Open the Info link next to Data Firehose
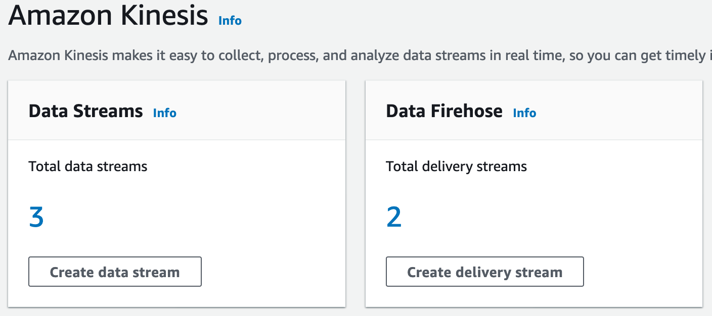 [524, 113]
